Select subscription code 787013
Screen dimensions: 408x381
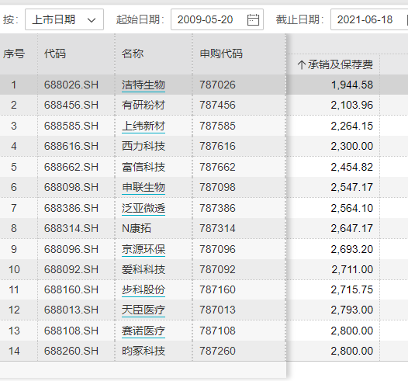click(x=217, y=310)
